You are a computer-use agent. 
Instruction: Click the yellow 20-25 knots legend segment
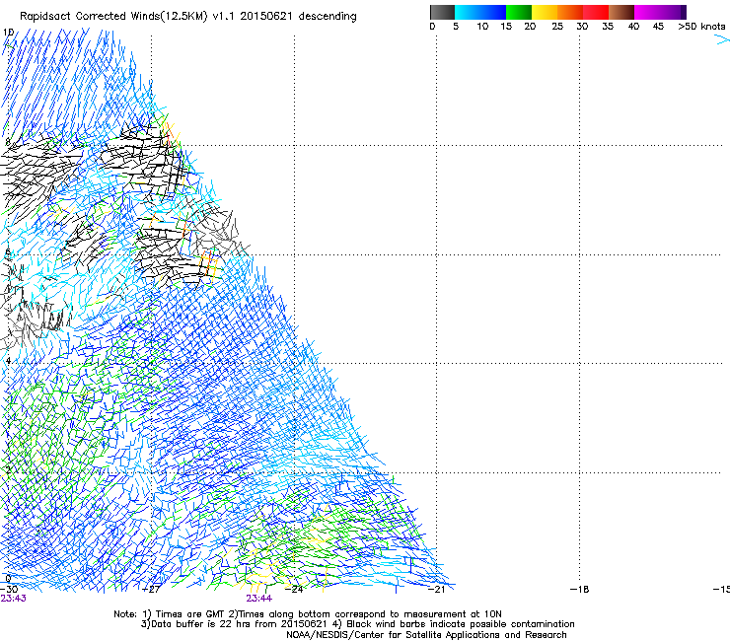[x=545, y=12]
